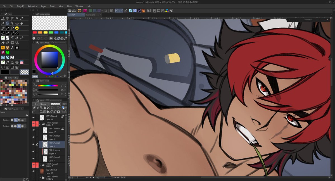This screenshot has width=335, height=181.
Task: Hide Layer 13 via eye icon
Action: pos(34,118)
